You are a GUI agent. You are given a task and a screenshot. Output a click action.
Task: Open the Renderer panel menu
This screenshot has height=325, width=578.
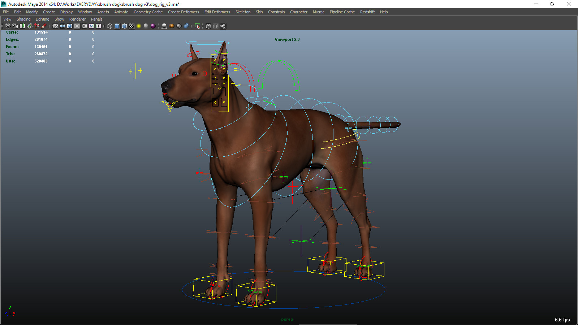click(x=77, y=19)
